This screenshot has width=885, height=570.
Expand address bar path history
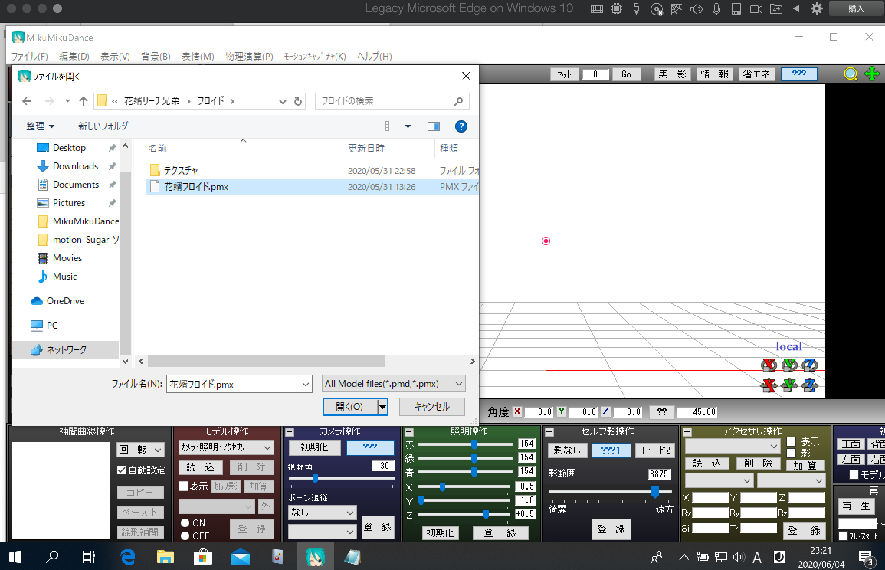282,101
